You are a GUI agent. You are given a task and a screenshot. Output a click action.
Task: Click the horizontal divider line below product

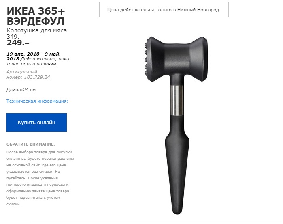click(156, 223)
